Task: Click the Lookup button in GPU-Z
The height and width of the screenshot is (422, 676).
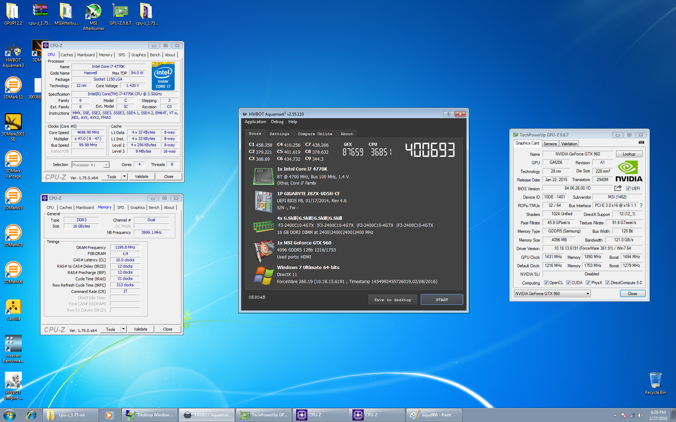Action: pyautogui.click(x=629, y=154)
